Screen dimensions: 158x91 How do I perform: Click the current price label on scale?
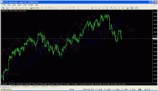pos(155,38)
